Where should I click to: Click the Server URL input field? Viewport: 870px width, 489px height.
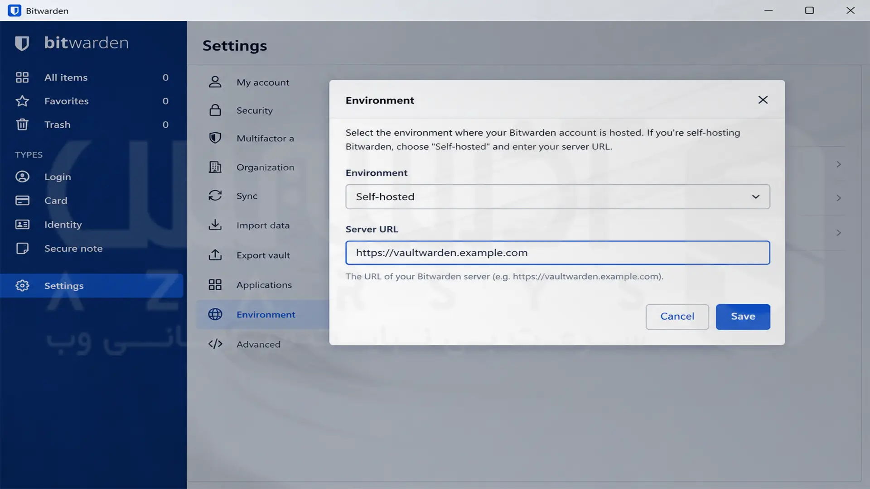tap(558, 253)
